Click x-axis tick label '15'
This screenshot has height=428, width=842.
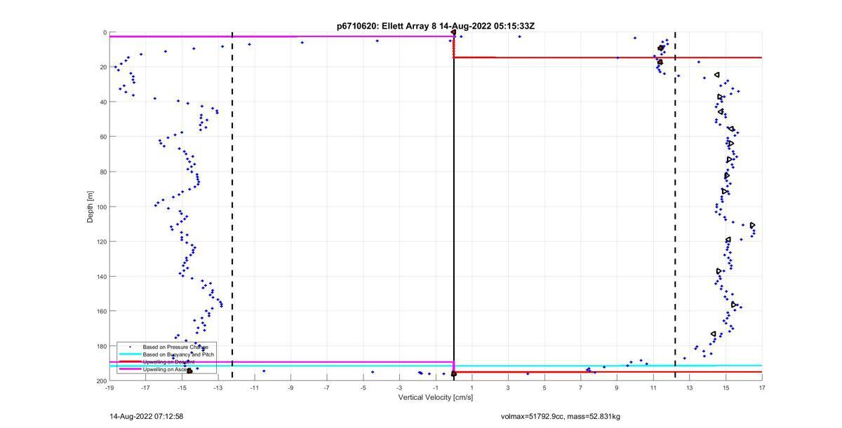pyautogui.click(x=726, y=387)
